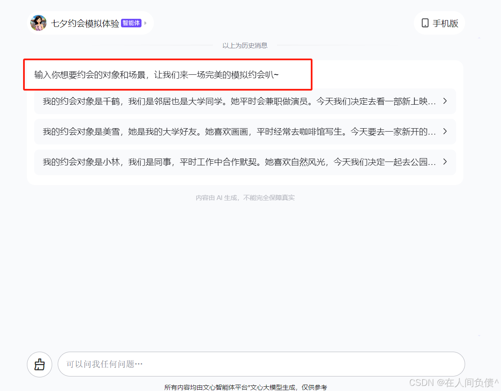501x391 pixels.
Task: Click the 输入你想要约会的对象和场景 greeting message
Action: 156,75
